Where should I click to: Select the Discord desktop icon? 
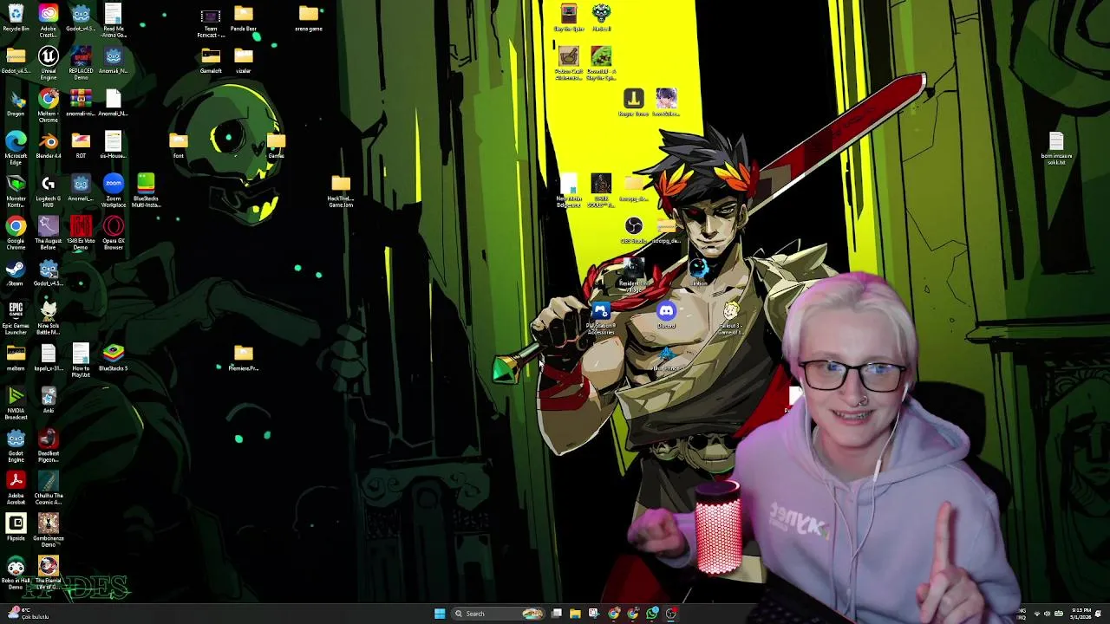pos(666,315)
